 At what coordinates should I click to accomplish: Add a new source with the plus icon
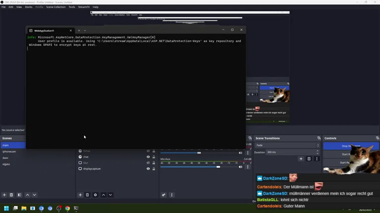80,195
